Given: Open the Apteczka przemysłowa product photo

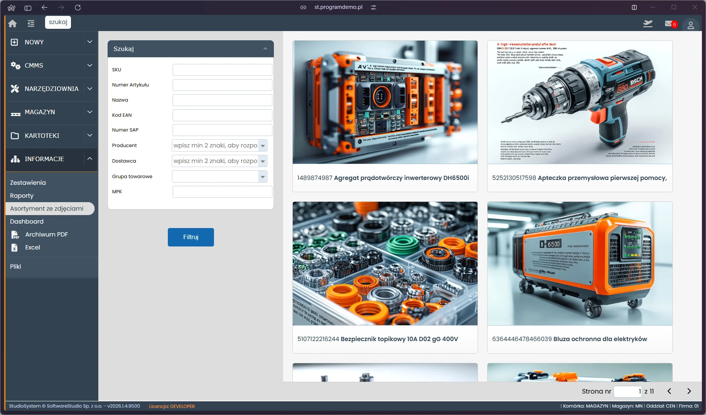Looking at the screenshot, I should coord(580,102).
